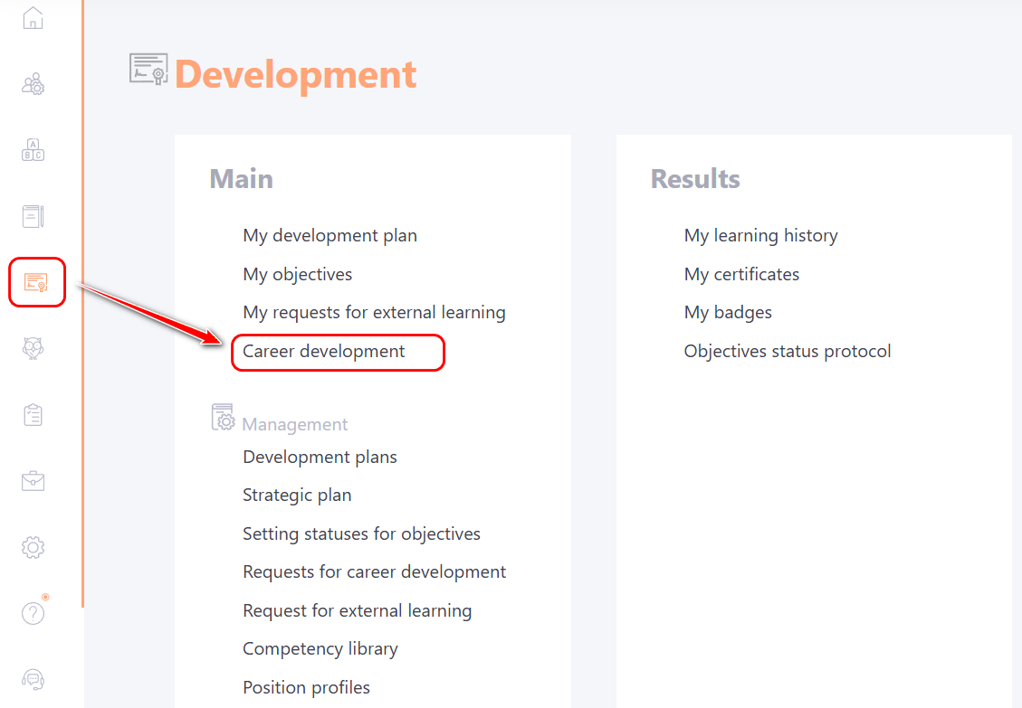Open Strategic plan under Management
Viewport: 1022px width, 708px height.
coord(297,496)
